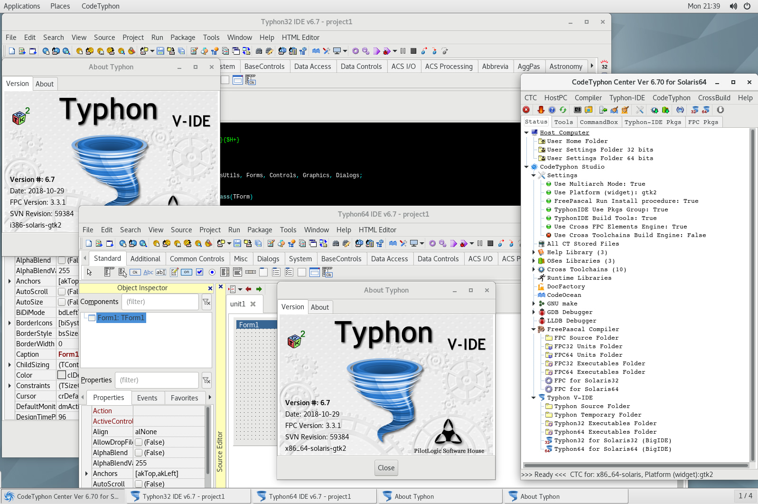
Task: Select the TToggleBox 'on' component in the palette
Action: (x=187, y=272)
